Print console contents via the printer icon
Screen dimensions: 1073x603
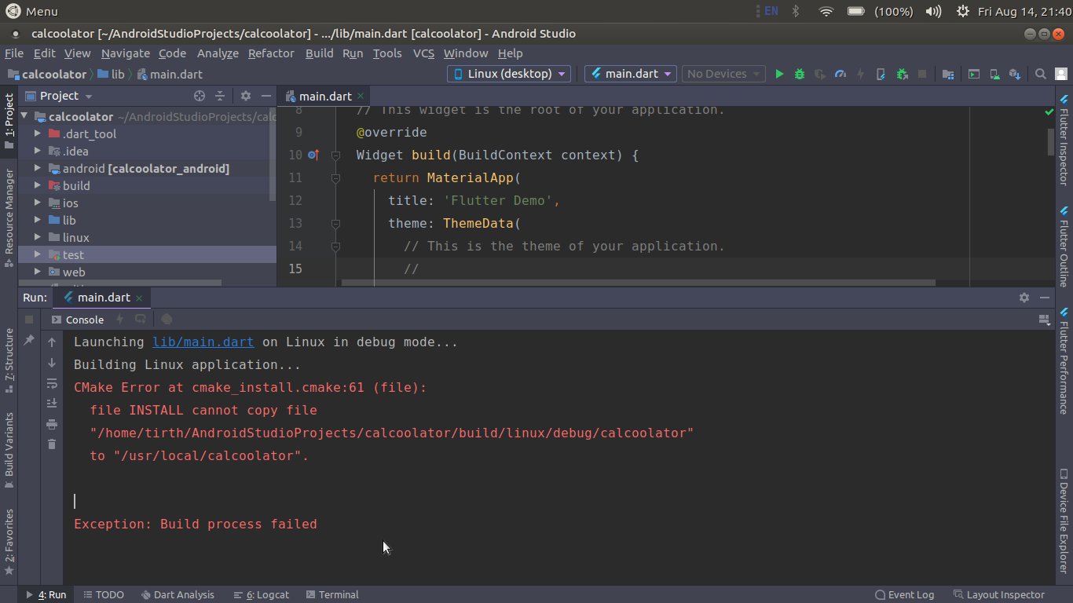pyautogui.click(x=52, y=424)
